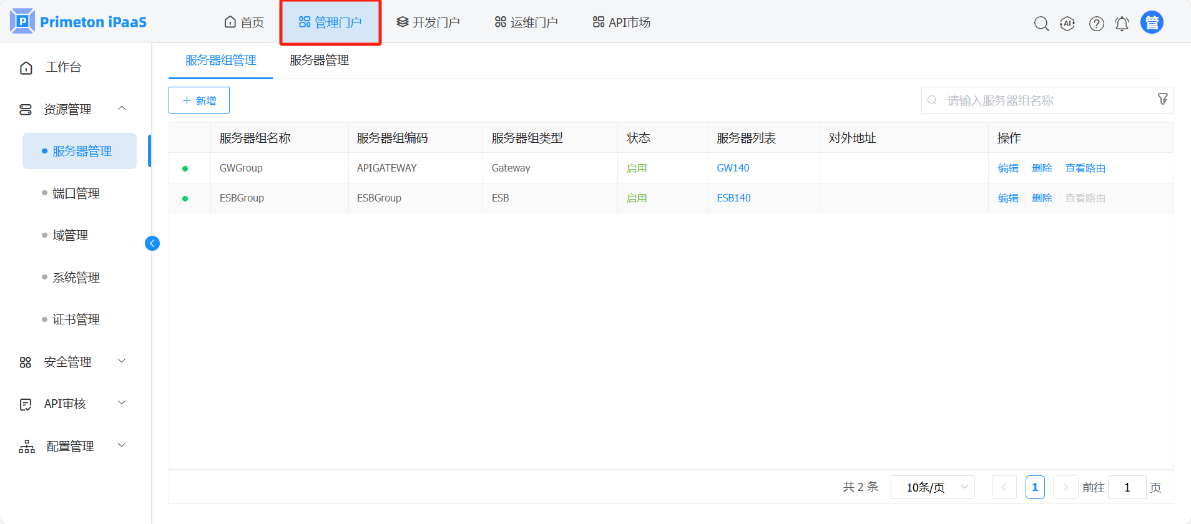Click the Primeton iPaaS logo
Screen dimensions: 1191x524
pos(79,22)
